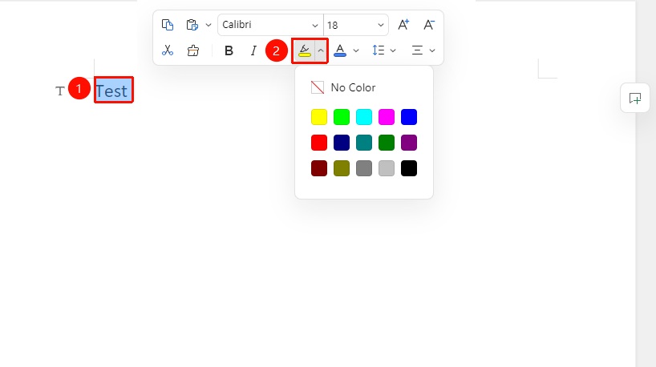Pick the red highlight swatch
The width and height of the screenshot is (656, 367).
coord(319,143)
